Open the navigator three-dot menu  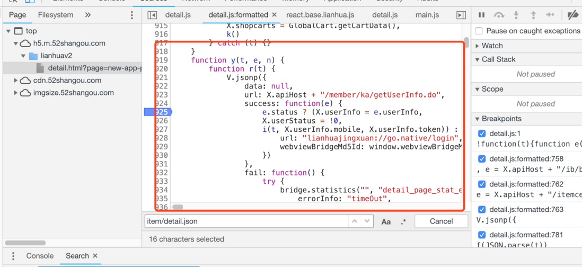coord(132,15)
